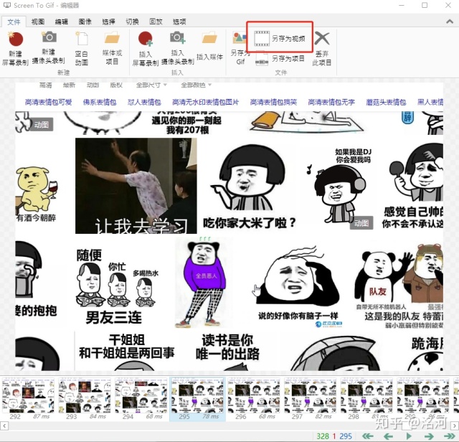The image size is (459, 442).
Task: Open the Select (选择) ribbon tab
Action: [x=108, y=22]
